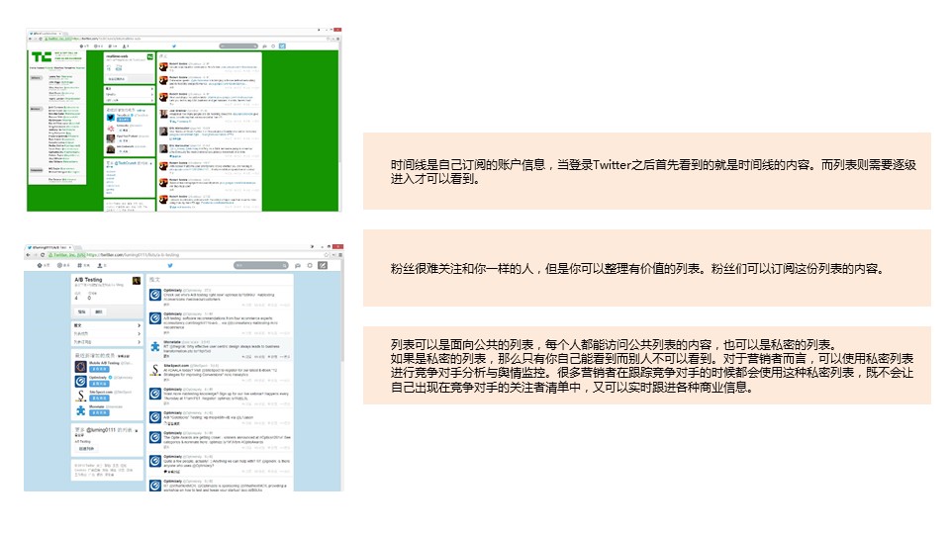
Task: Click create list button under @luming0111 lists
Action: coord(87,449)
